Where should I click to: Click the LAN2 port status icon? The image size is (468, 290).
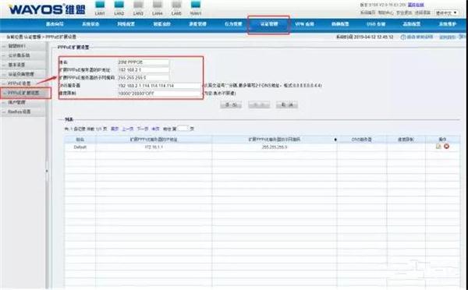pyautogui.click(x=119, y=5)
